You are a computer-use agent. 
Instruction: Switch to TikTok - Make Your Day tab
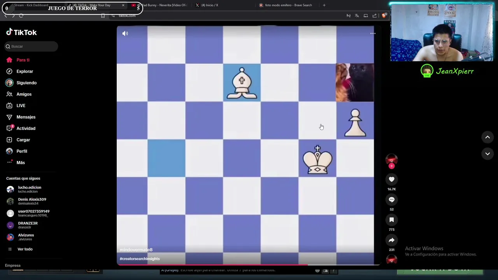(x=95, y=5)
